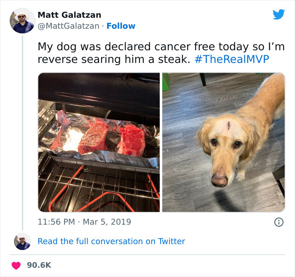Click the unseasoned red steak on foil
Screen dimensions: 295x277
(132, 141)
